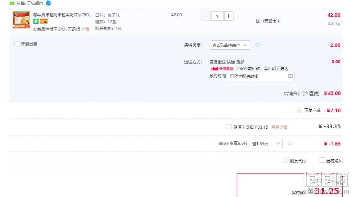This screenshot has width=352, height=197.
Task: Expand the 88VIP 省1.65元 dropdown
Action: coord(266,143)
